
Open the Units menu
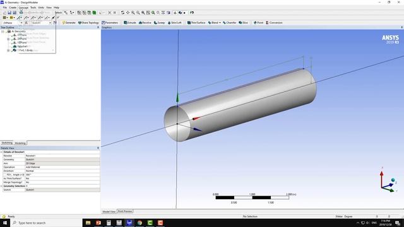point(41,8)
